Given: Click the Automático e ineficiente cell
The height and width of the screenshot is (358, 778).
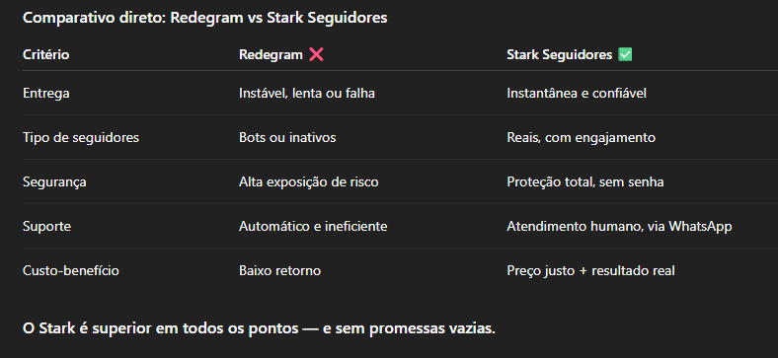Looking at the screenshot, I should (x=313, y=227).
